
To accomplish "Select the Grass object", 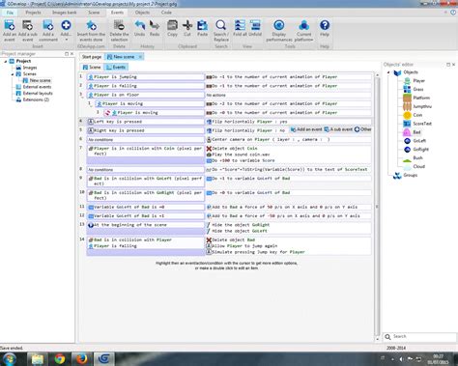I will [x=418, y=89].
